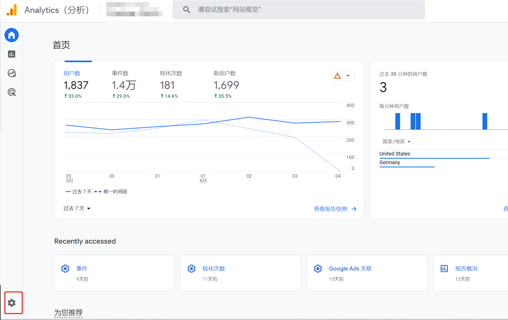The width and height of the screenshot is (508, 320).
Task: Click the 过去 30 分钟的用户数 heading
Action: (403, 74)
